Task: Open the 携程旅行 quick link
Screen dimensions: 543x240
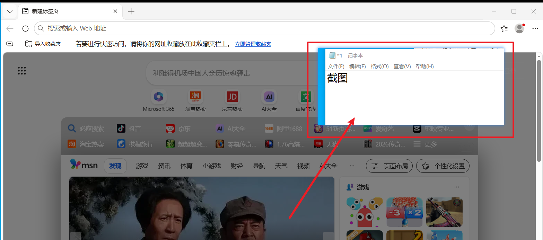Action: (x=135, y=144)
